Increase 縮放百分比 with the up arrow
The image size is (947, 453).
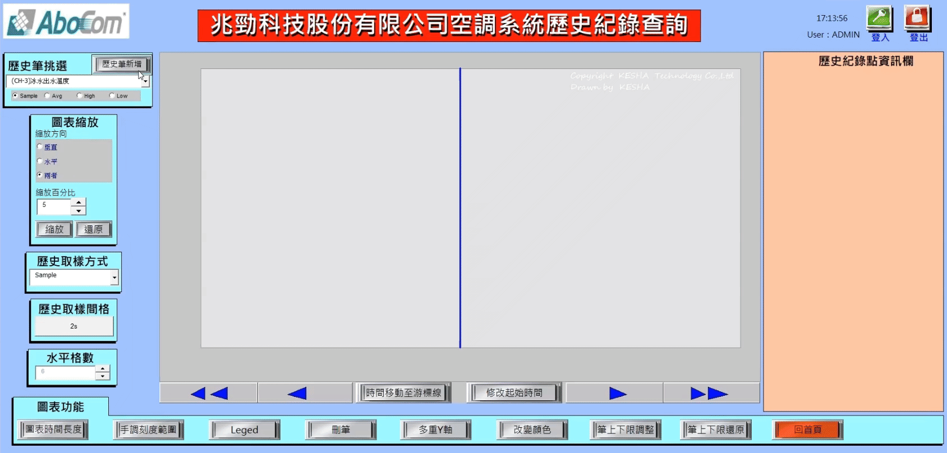[x=79, y=202]
